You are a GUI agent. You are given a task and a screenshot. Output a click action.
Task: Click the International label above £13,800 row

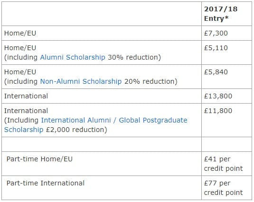click(x=26, y=96)
